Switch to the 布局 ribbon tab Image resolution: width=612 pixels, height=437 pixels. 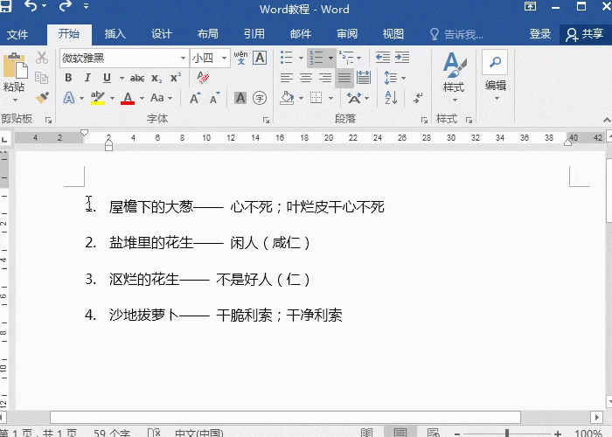[208, 34]
